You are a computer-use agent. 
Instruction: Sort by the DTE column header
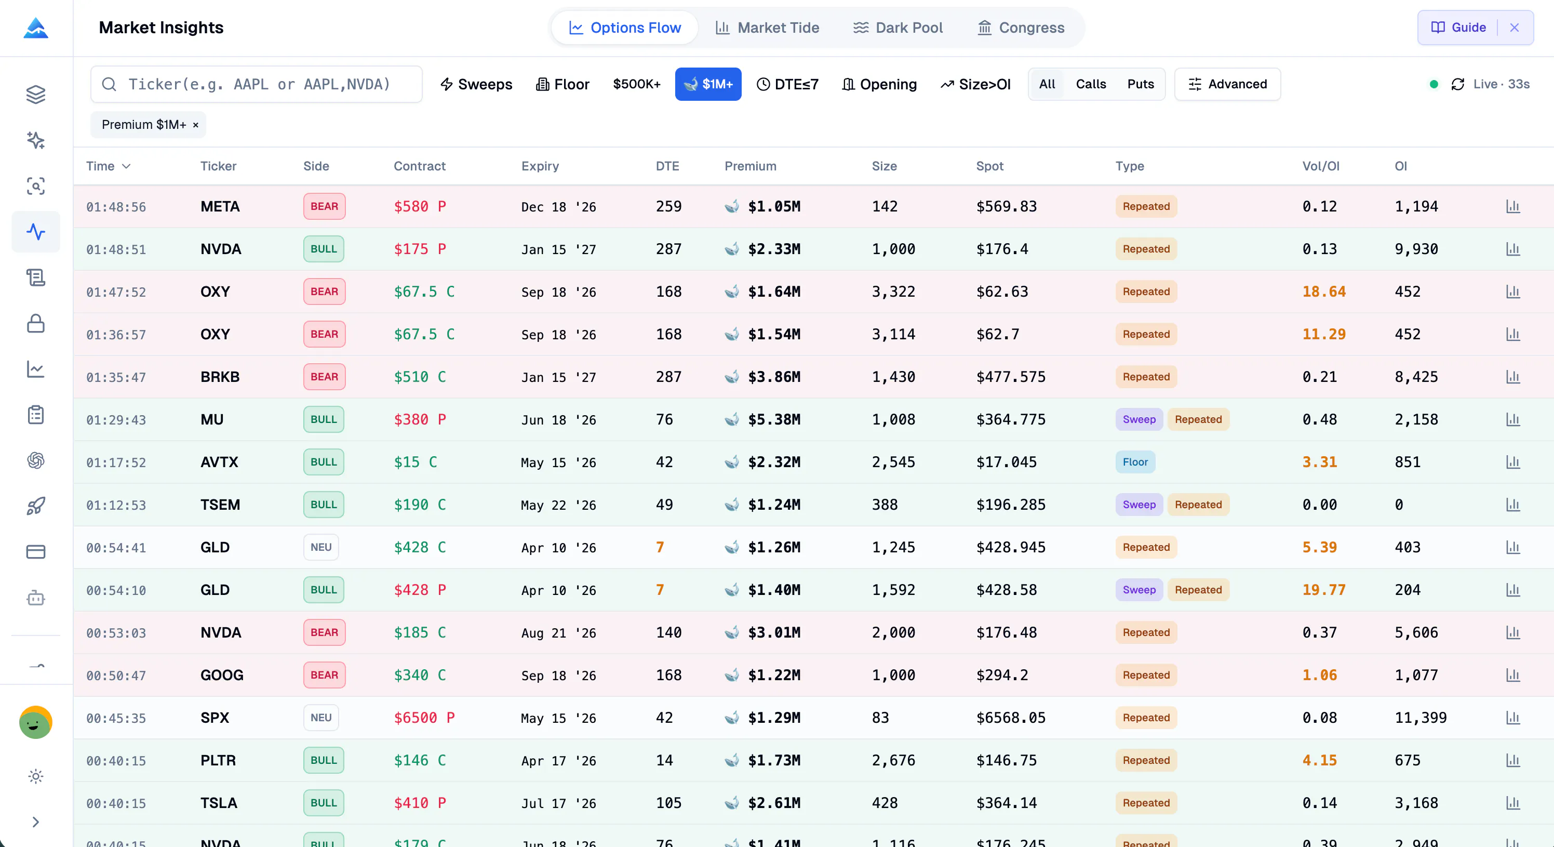pyautogui.click(x=667, y=166)
